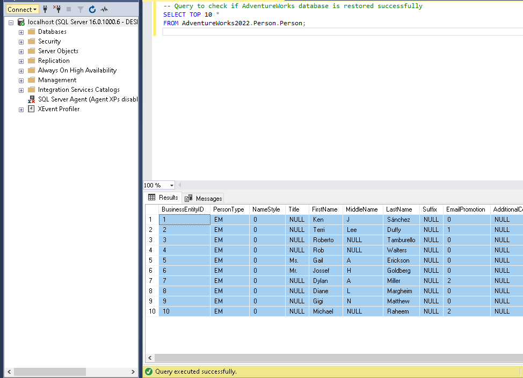Switch to the Results tab
The height and width of the screenshot is (378, 523).
163,198
